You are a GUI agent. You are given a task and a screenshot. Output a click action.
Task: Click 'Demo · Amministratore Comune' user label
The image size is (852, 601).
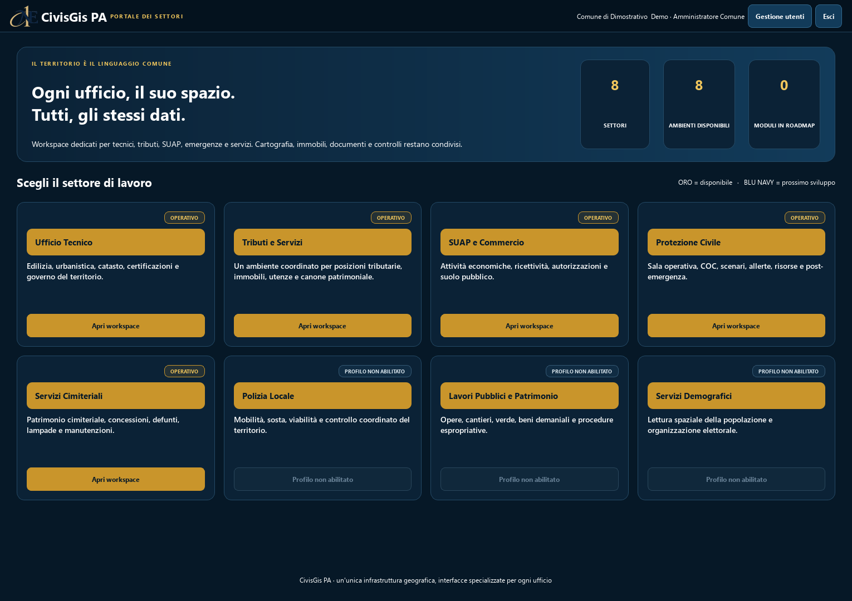pos(698,17)
